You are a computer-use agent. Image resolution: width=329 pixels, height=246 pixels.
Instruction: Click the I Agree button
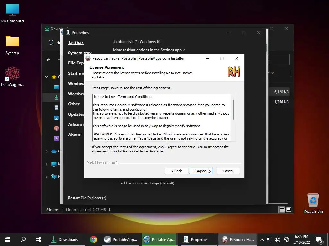coord(200,171)
